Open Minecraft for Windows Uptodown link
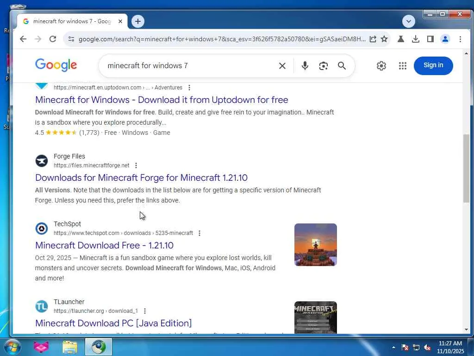The height and width of the screenshot is (356, 474). [162, 100]
